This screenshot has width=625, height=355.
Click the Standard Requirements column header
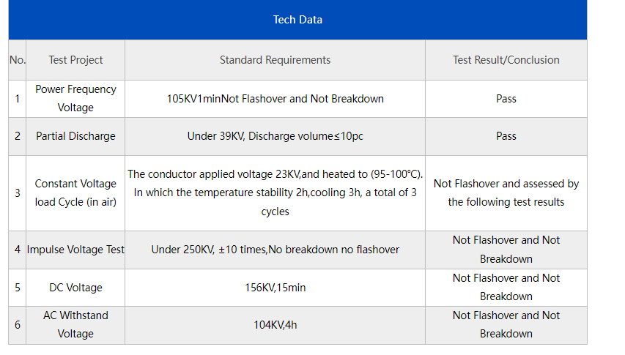point(275,60)
